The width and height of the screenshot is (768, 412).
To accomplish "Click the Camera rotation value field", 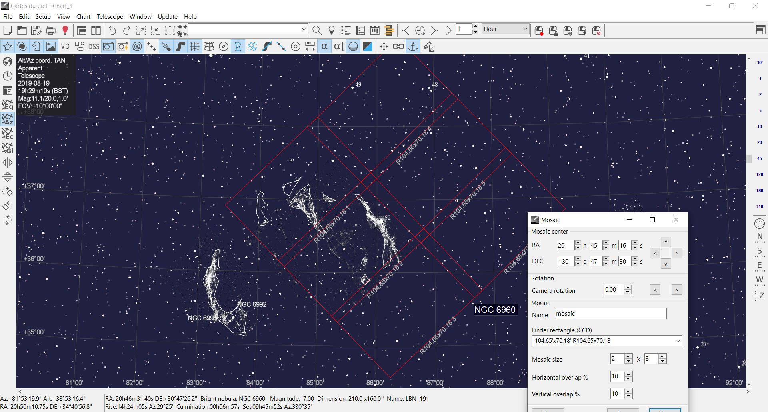I will pyautogui.click(x=614, y=290).
